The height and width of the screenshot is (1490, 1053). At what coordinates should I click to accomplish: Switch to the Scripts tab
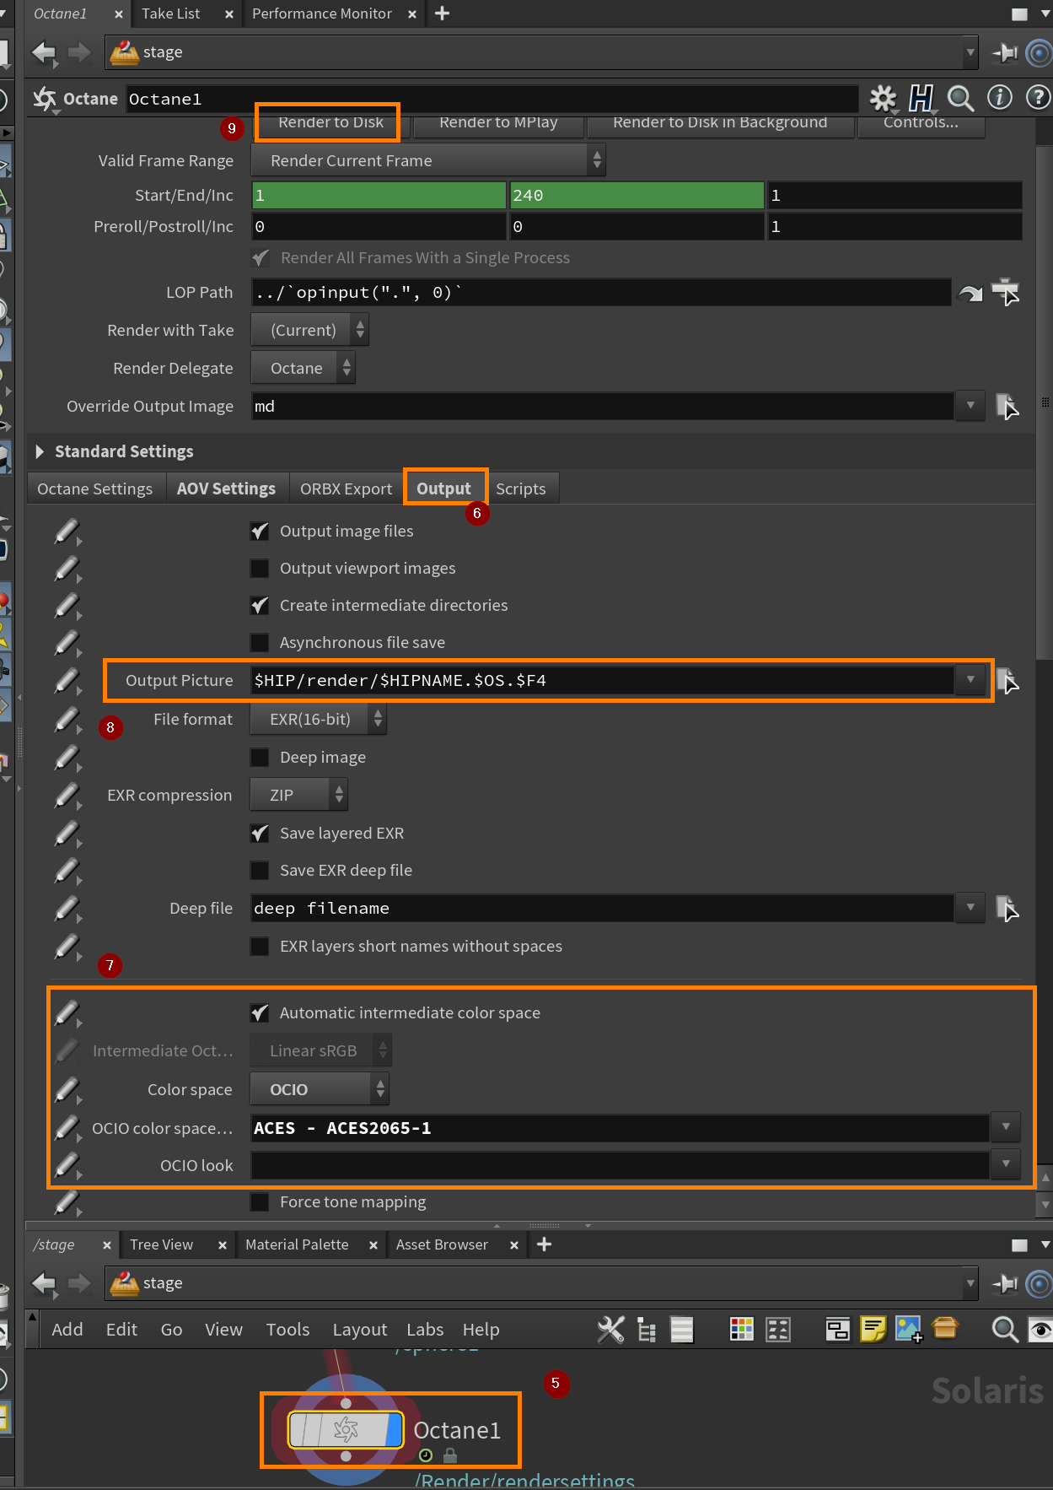tap(521, 489)
